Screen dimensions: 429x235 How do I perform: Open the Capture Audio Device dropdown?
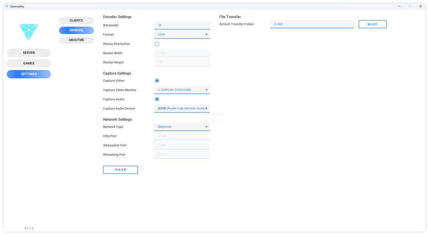point(182,108)
